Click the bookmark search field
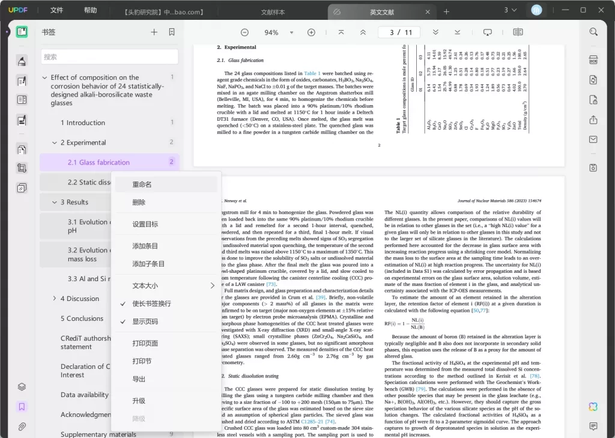Viewport: 615px width, 438px height. click(109, 57)
